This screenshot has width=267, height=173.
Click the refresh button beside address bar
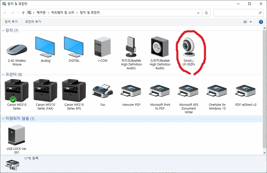click(x=206, y=13)
